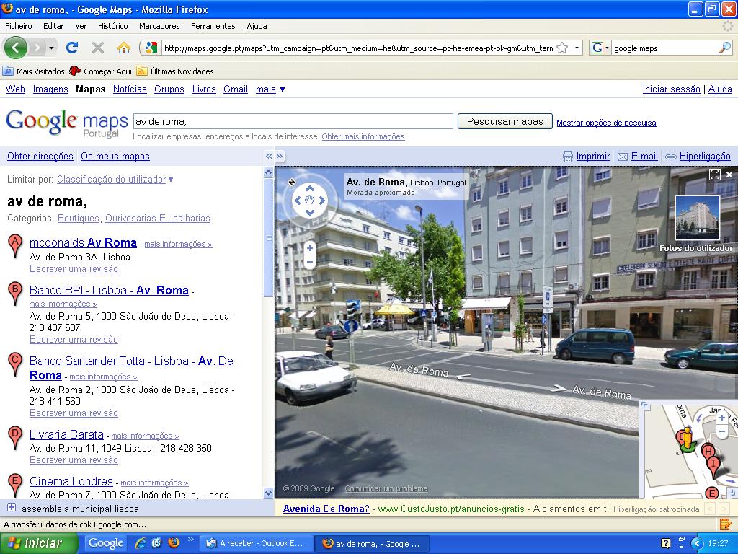
Task: Click the Windows Iniciar start button
Action: [39, 543]
